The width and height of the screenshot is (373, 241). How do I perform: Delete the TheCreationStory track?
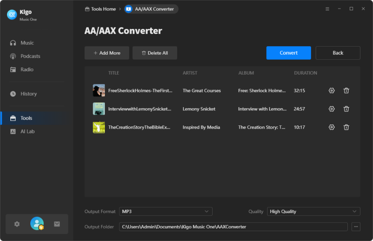[346, 127]
